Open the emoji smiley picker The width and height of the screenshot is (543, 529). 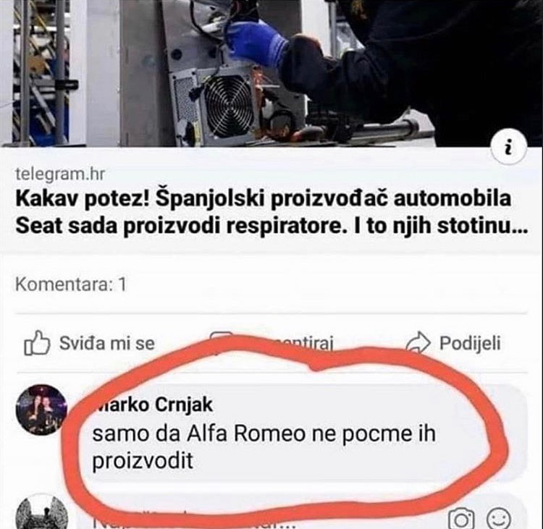point(499,519)
